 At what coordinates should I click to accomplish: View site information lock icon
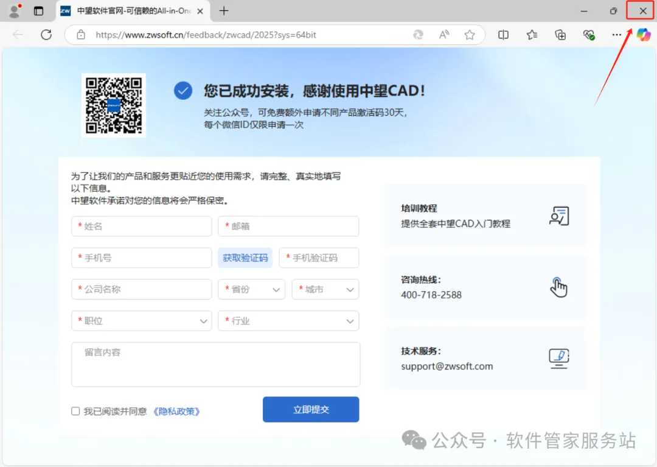(81, 35)
